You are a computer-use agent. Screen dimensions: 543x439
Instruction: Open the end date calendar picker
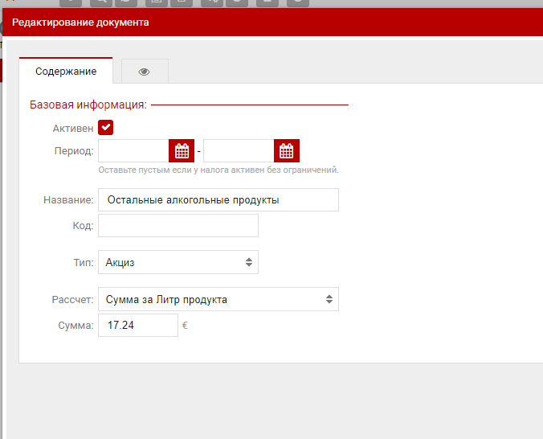tap(287, 150)
